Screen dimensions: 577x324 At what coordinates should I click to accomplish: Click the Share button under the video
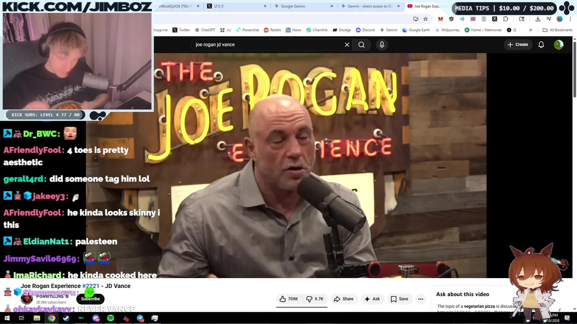343,299
